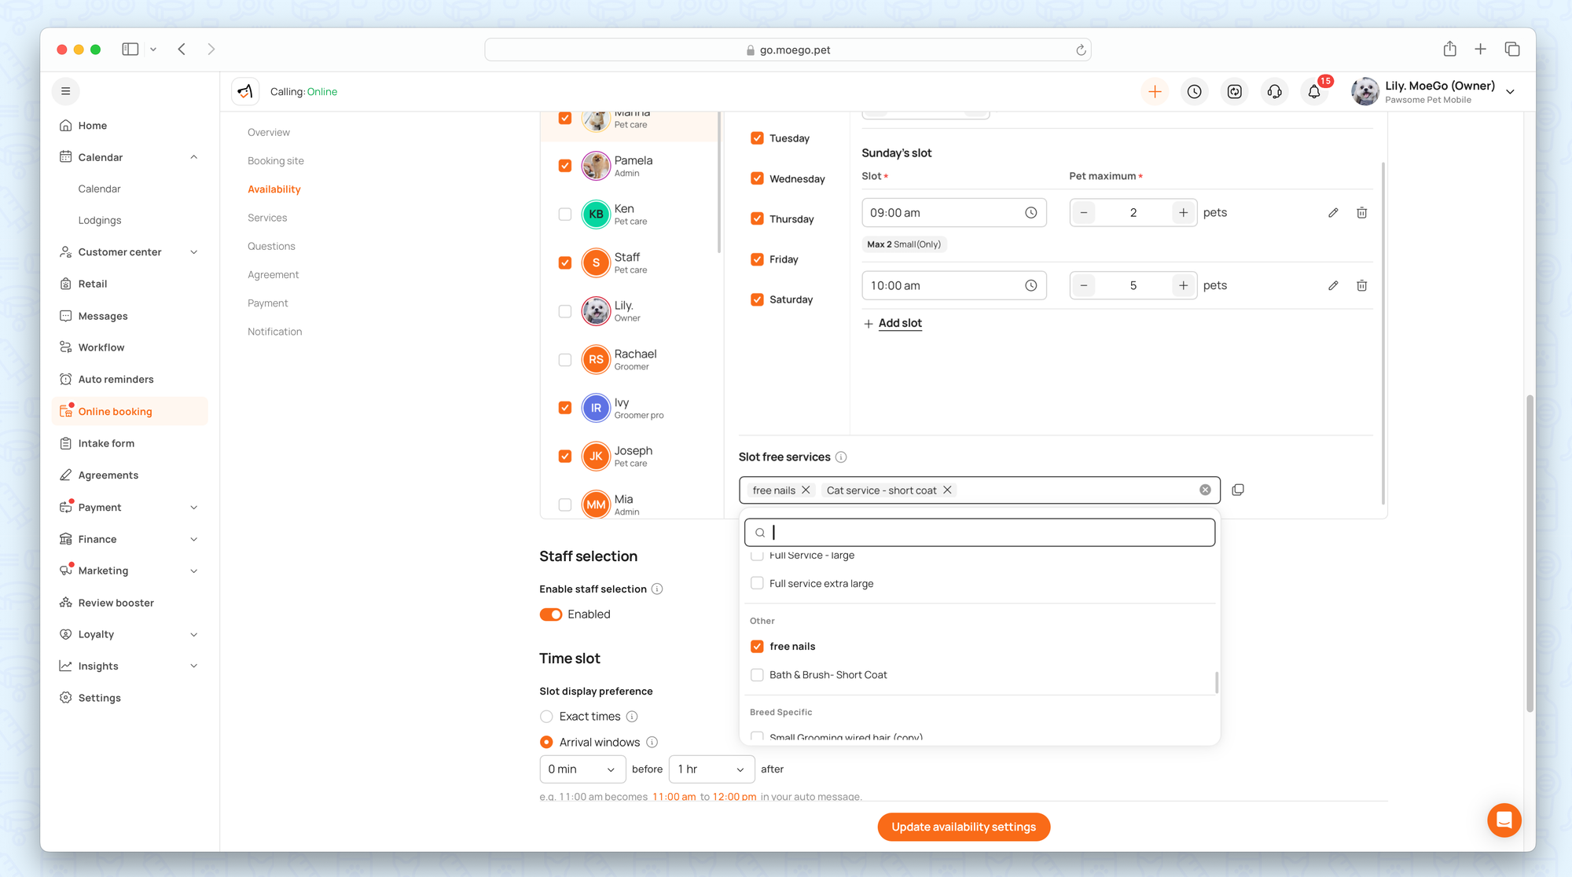Open the 0 min before dropdown
This screenshot has width=1572, height=877.
582,769
